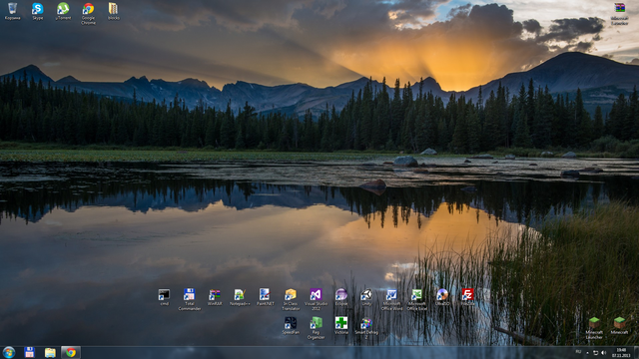
Task: Select the SpeedFan desktop icon
Action: pos(291,326)
